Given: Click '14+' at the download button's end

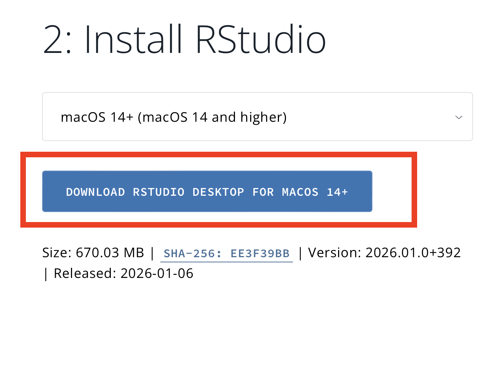Looking at the screenshot, I should pos(337,192).
